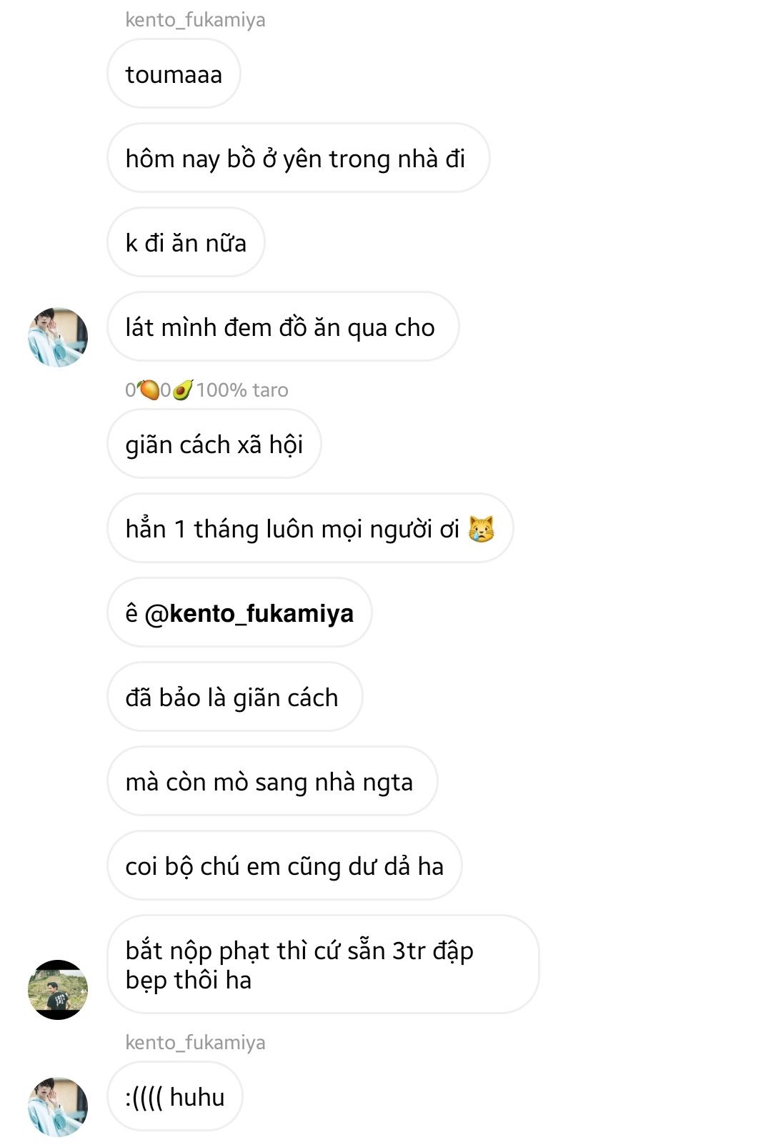Viewport: 771px width, 1145px height.
Task: Select the ':(((( huhu' message bubble
Action: (175, 1096)
